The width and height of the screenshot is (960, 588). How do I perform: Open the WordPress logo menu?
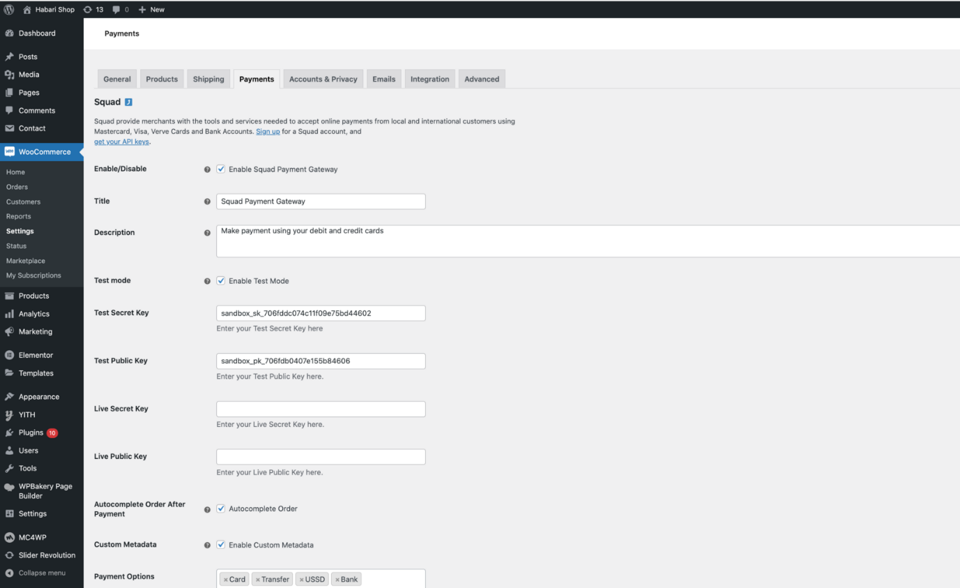9,9
